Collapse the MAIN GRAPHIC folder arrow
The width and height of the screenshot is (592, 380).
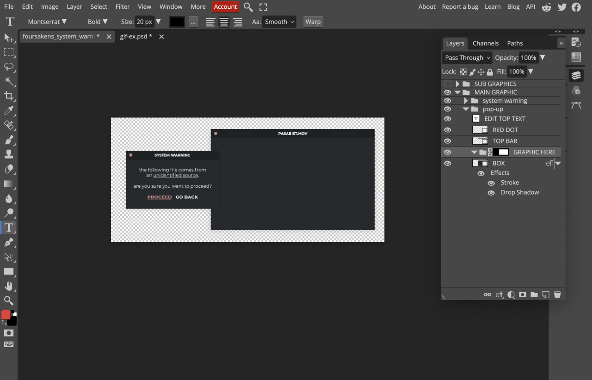coord(457,92)
